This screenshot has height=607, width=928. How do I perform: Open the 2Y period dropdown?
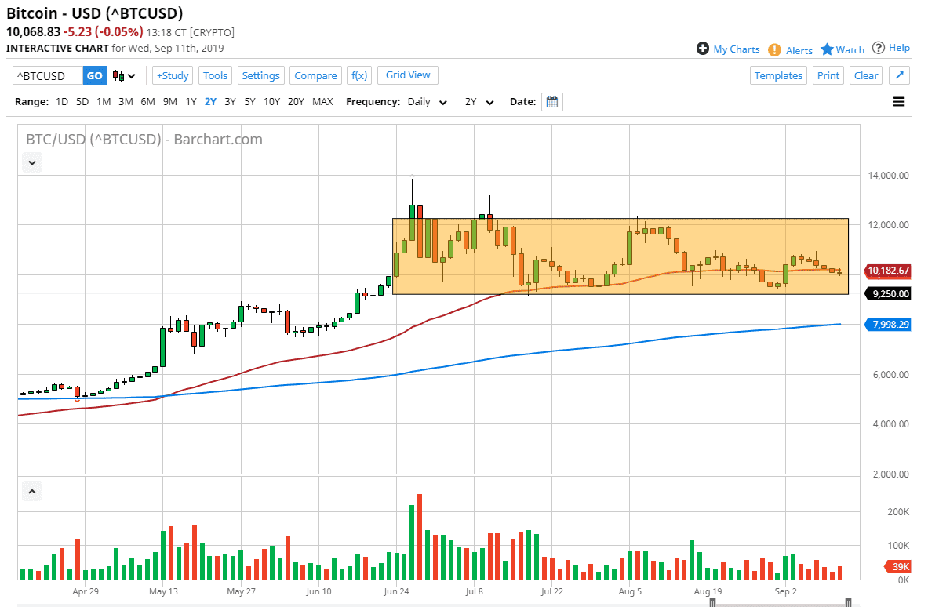point(481,102)
